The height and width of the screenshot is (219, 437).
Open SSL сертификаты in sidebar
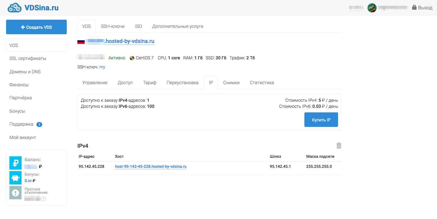tap(28, 58)
